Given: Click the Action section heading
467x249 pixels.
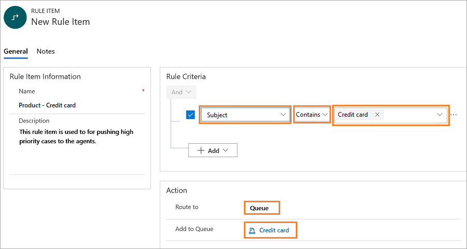Looking at the screenshot, I should click(176, 190).
